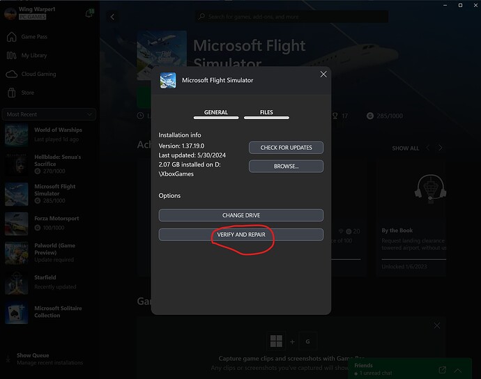
Task: Select Store menu label
Action: tap(28, 93)
